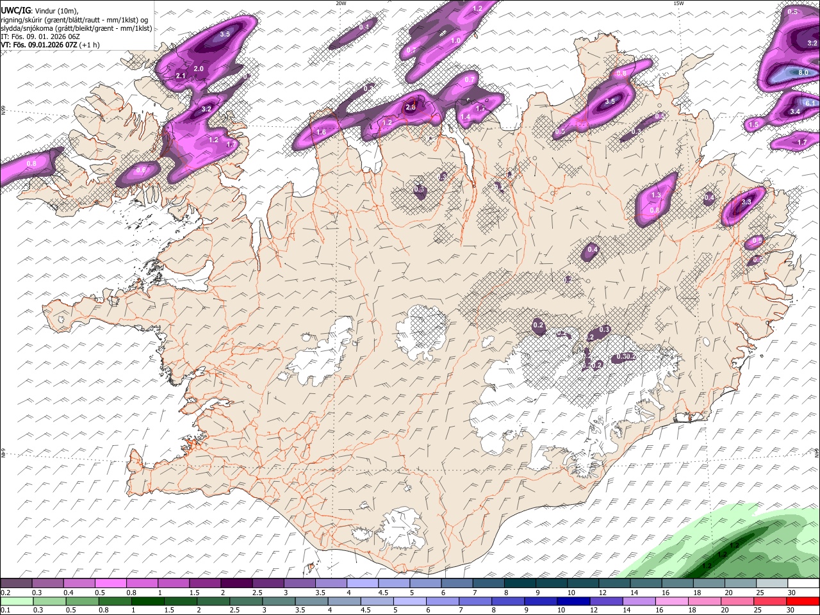Click the bright pink 0.5 snow legend swatch
820x615 pixels.
pyautogui.click(x=110, y=584)
